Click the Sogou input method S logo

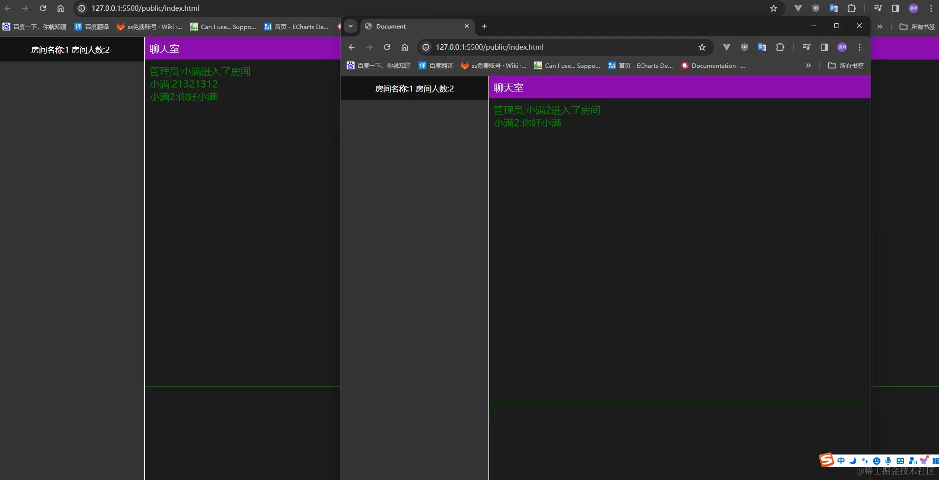[x=827, y=460]
